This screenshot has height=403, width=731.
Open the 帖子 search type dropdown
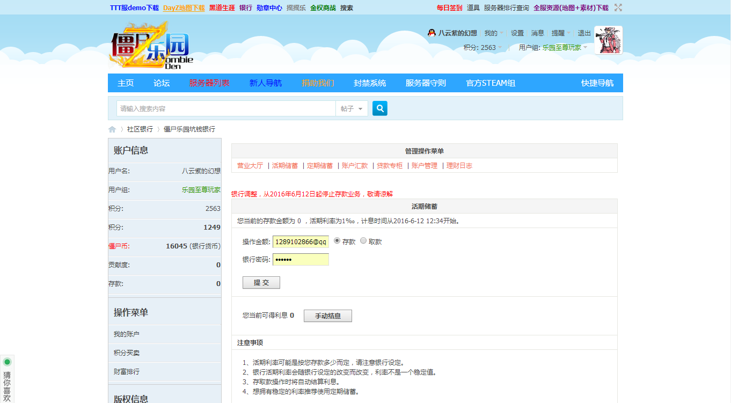[352, 108]
